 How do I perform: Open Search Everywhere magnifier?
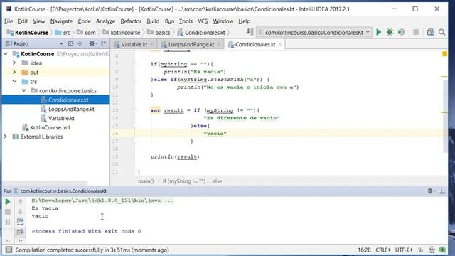coord(441,32)
